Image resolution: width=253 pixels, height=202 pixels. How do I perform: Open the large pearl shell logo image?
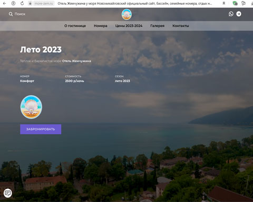tap(31, 107)
